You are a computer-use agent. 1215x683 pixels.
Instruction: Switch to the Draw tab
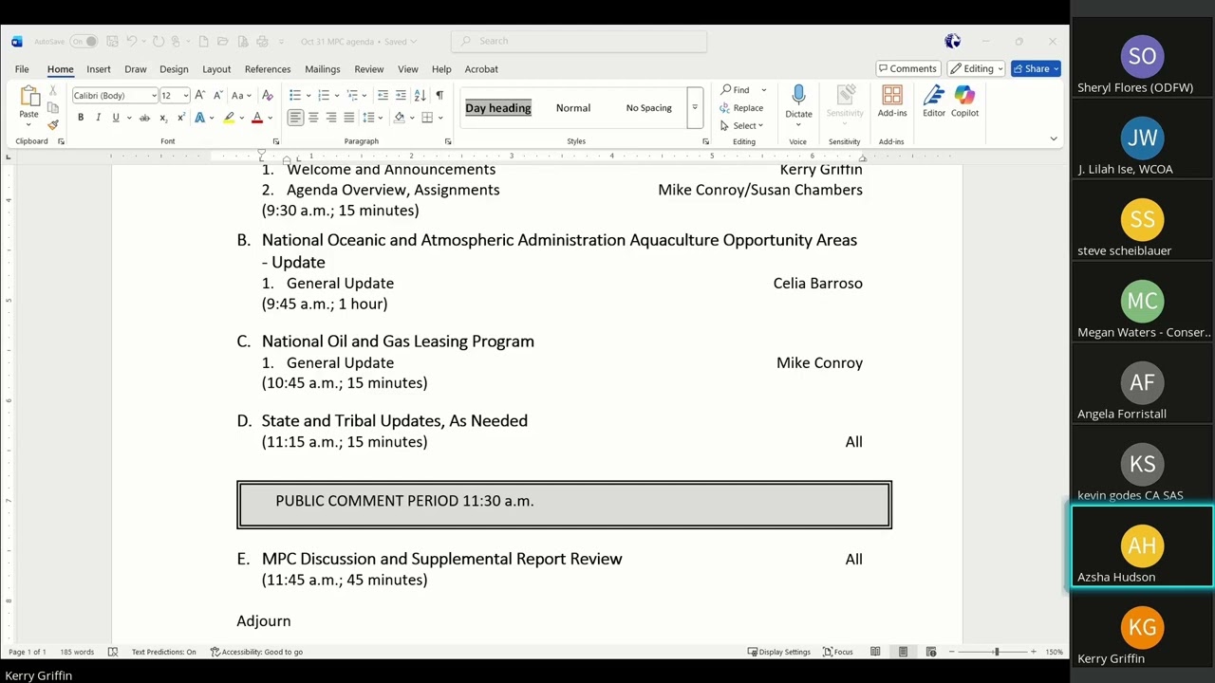pos(136,69)
